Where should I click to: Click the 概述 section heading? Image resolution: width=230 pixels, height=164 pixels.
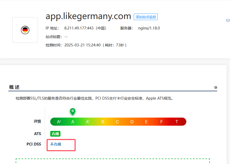[14, 87]
